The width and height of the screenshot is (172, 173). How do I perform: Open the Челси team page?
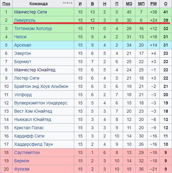point(20,37)
